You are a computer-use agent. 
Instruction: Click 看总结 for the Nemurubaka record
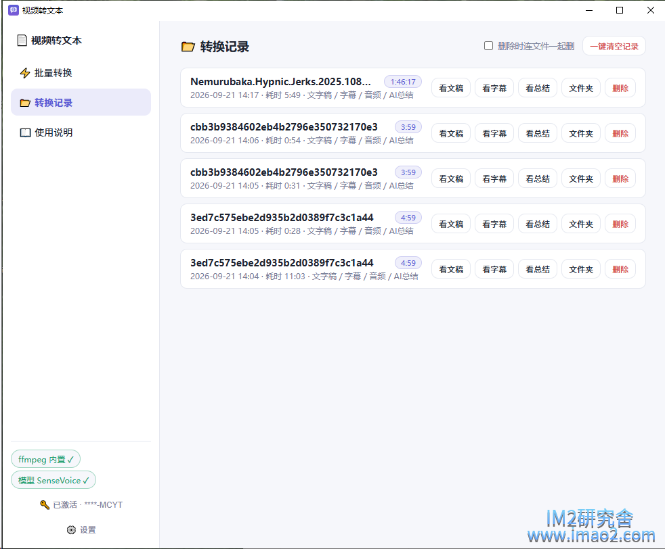(x=537, y=88)
